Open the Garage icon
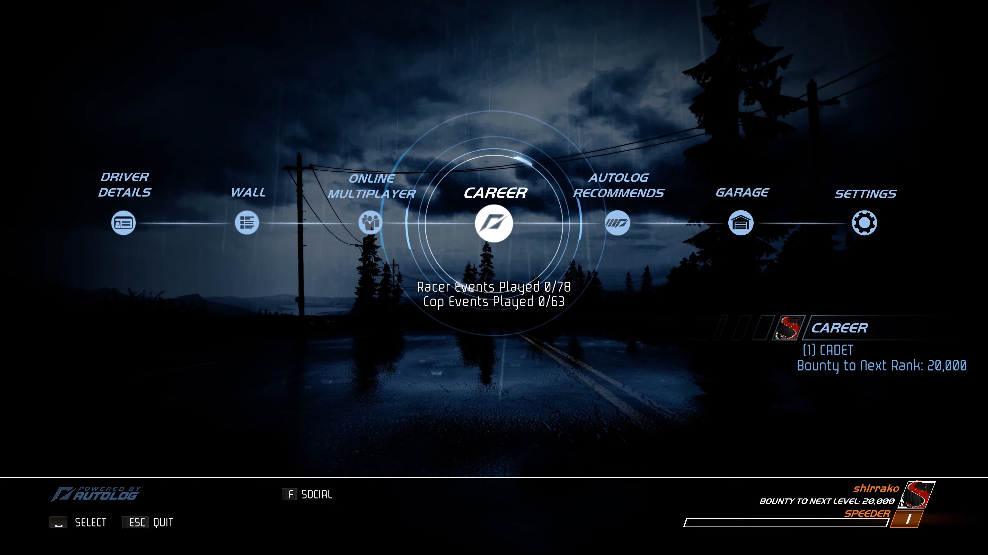The width and height of the screenshot is (988, 555). tap(741, 223)
